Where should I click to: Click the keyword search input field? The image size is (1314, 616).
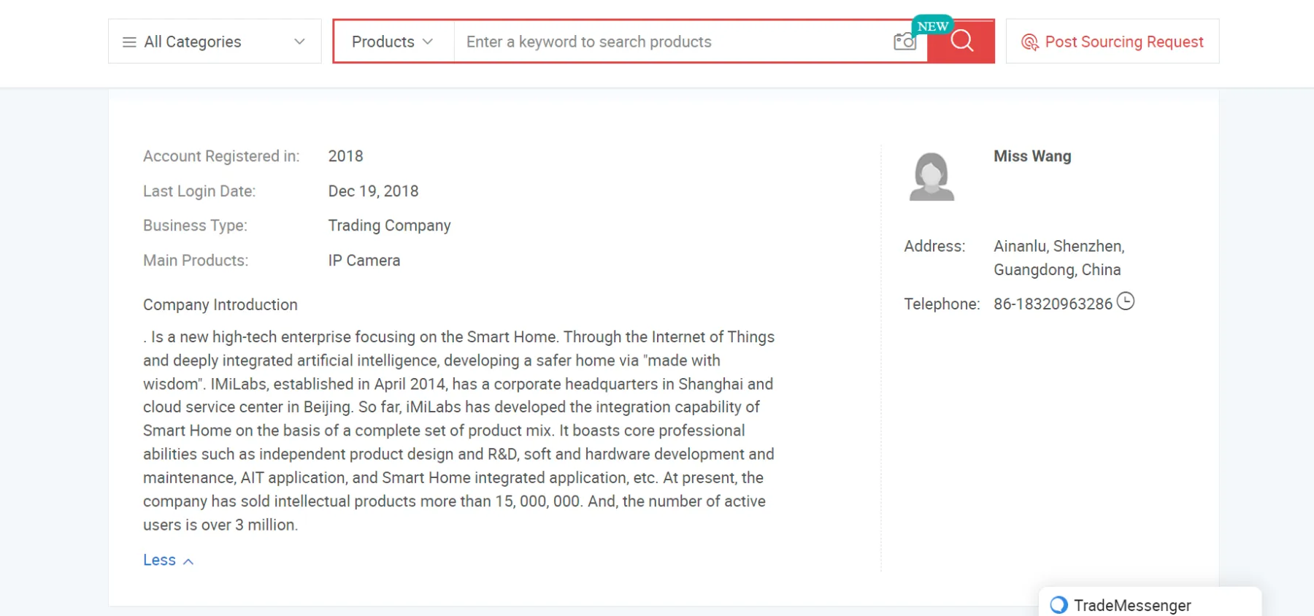672,42
